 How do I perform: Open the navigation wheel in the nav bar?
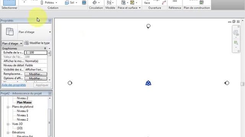tap(236, 33)
